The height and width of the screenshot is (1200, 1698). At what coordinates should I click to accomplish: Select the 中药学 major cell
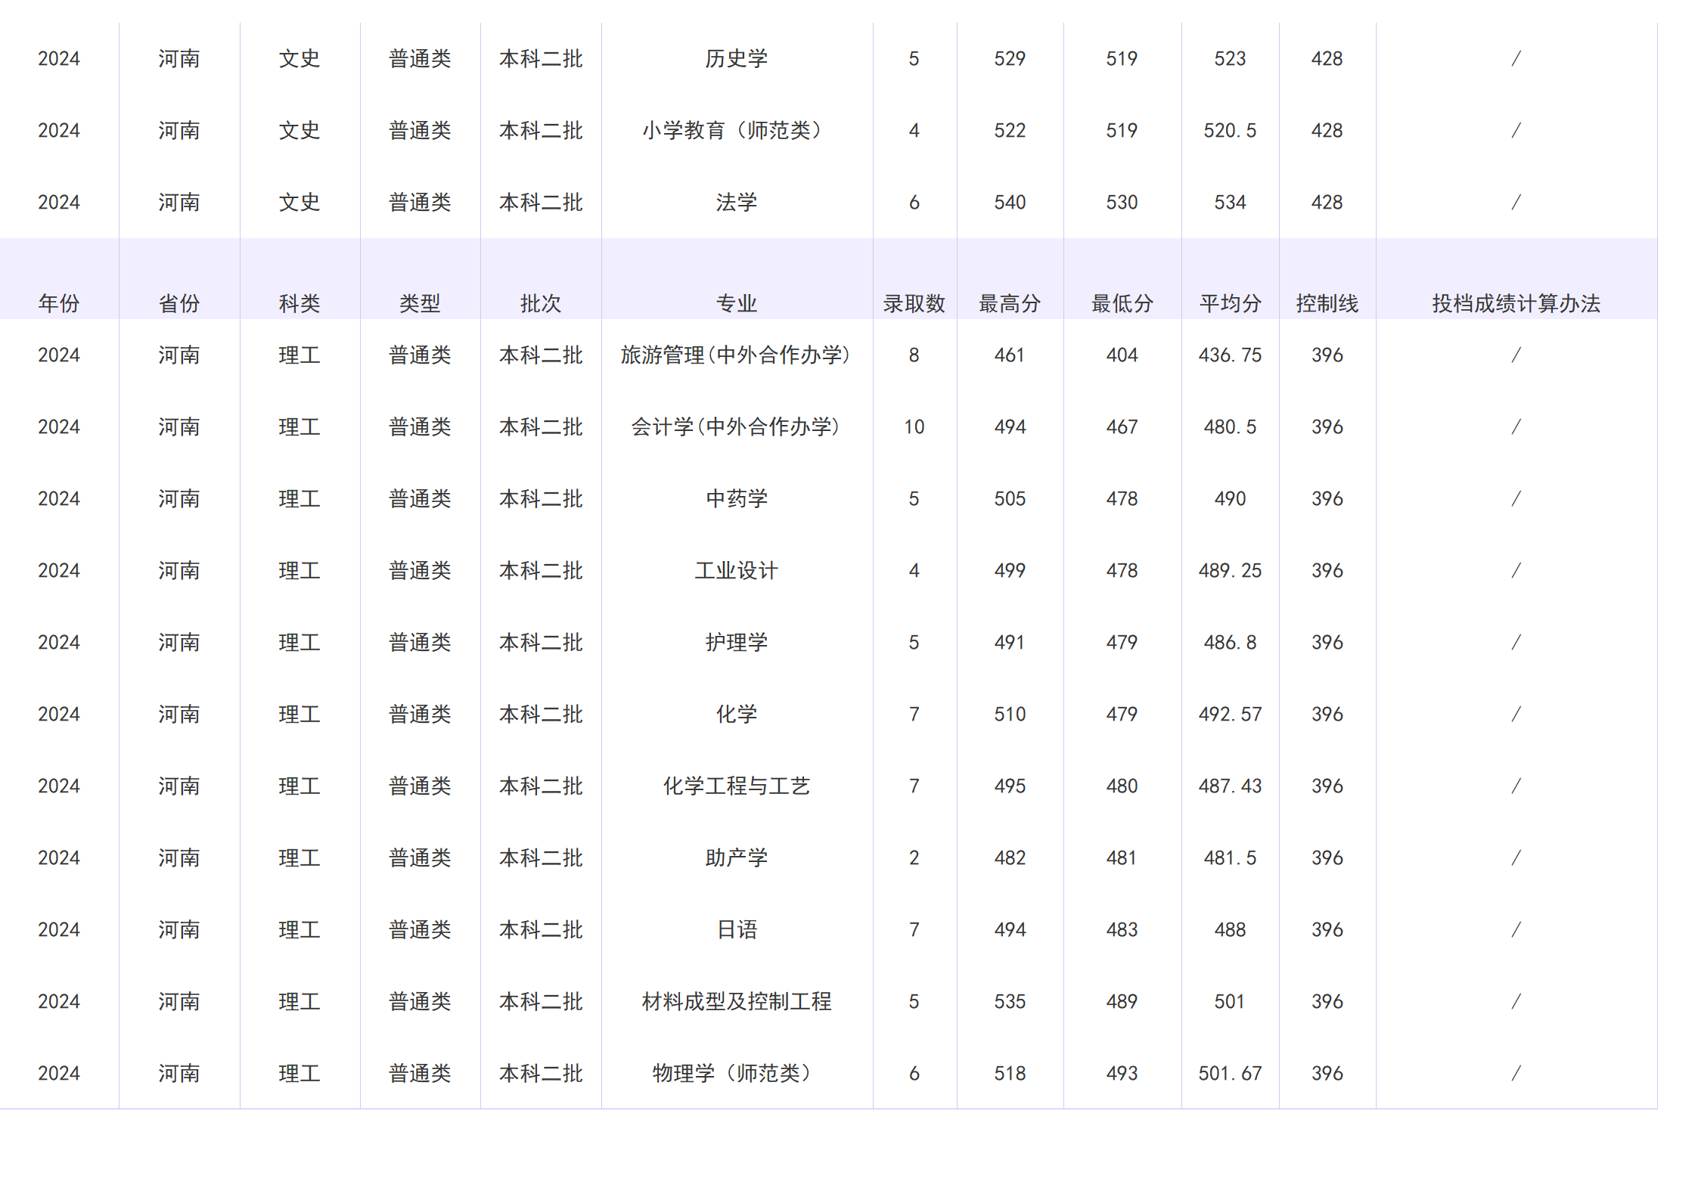coord(737,498)
